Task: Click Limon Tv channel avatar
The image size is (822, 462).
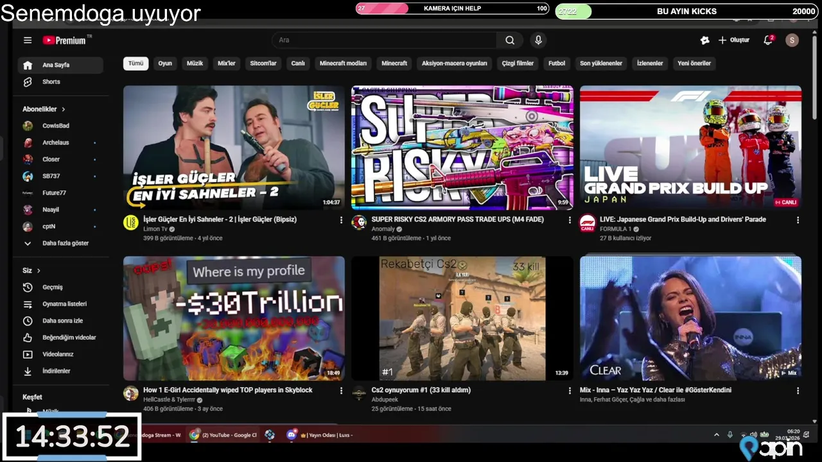Action: pyautogui.click(x=131, y=223)
